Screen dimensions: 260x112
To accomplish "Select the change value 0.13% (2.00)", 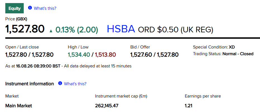I will (x=77, y=30).
